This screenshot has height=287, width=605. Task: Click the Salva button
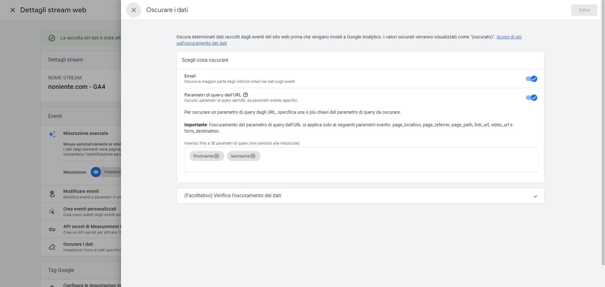[584, 10]
